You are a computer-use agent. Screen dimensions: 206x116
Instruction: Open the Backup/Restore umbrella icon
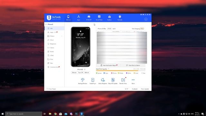pos(82,80)
